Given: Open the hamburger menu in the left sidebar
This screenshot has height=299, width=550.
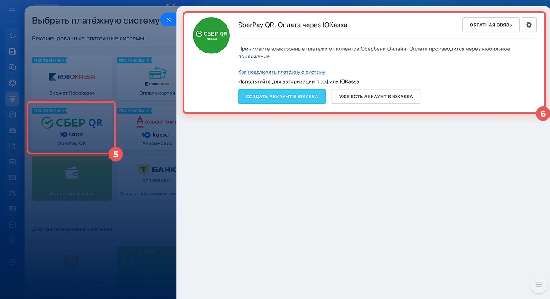Looking at the screenshot, I should pos(12,10).
